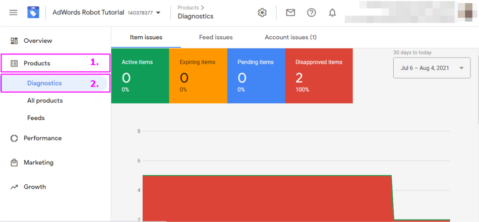Switch to the Feed issues tab
Image resolution: width=479 pixels, height=222 pixels.
216,37
